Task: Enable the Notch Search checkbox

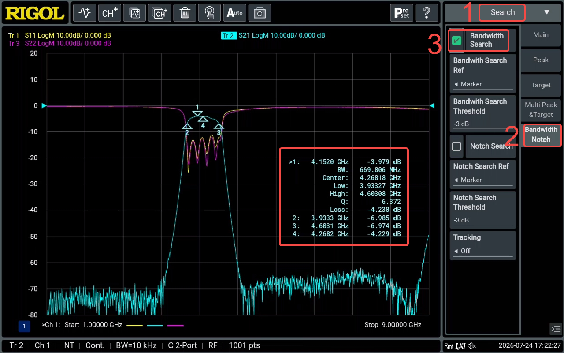Action: pyautogui.click(x=456, y=146)
